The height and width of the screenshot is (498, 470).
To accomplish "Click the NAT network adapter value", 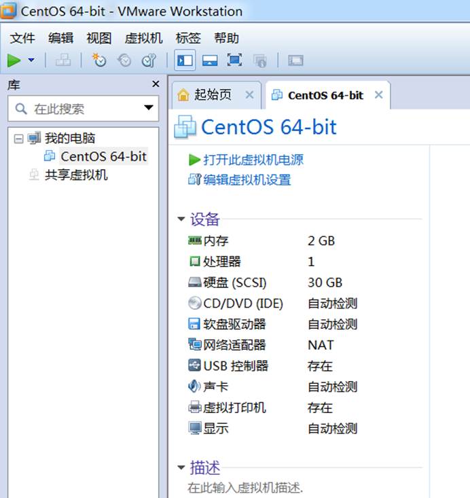I will tap(321, 345).
